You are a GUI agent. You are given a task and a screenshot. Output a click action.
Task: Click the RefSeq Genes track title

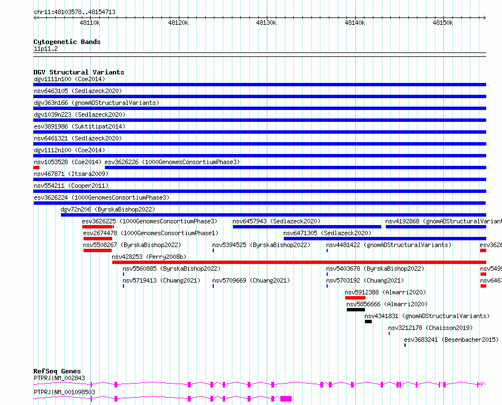(57, 371)
